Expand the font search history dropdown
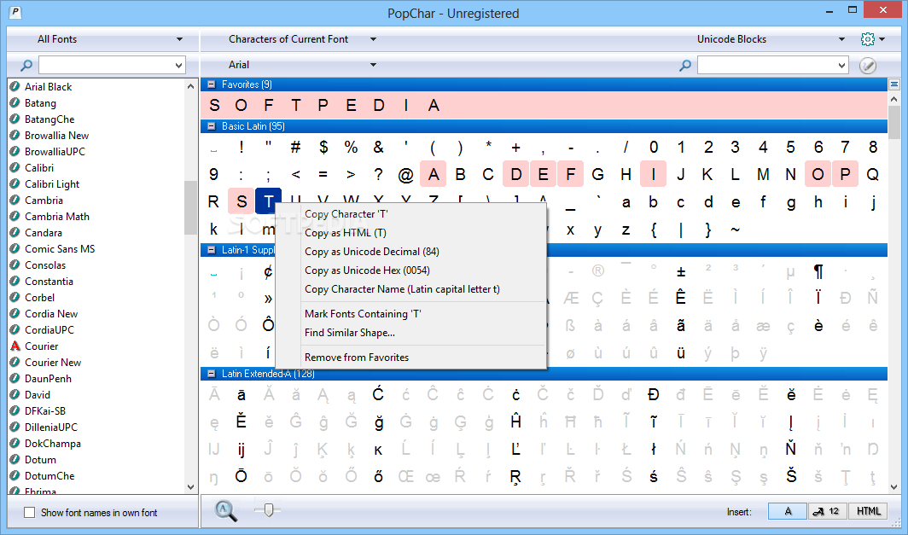 coord(178,66)
